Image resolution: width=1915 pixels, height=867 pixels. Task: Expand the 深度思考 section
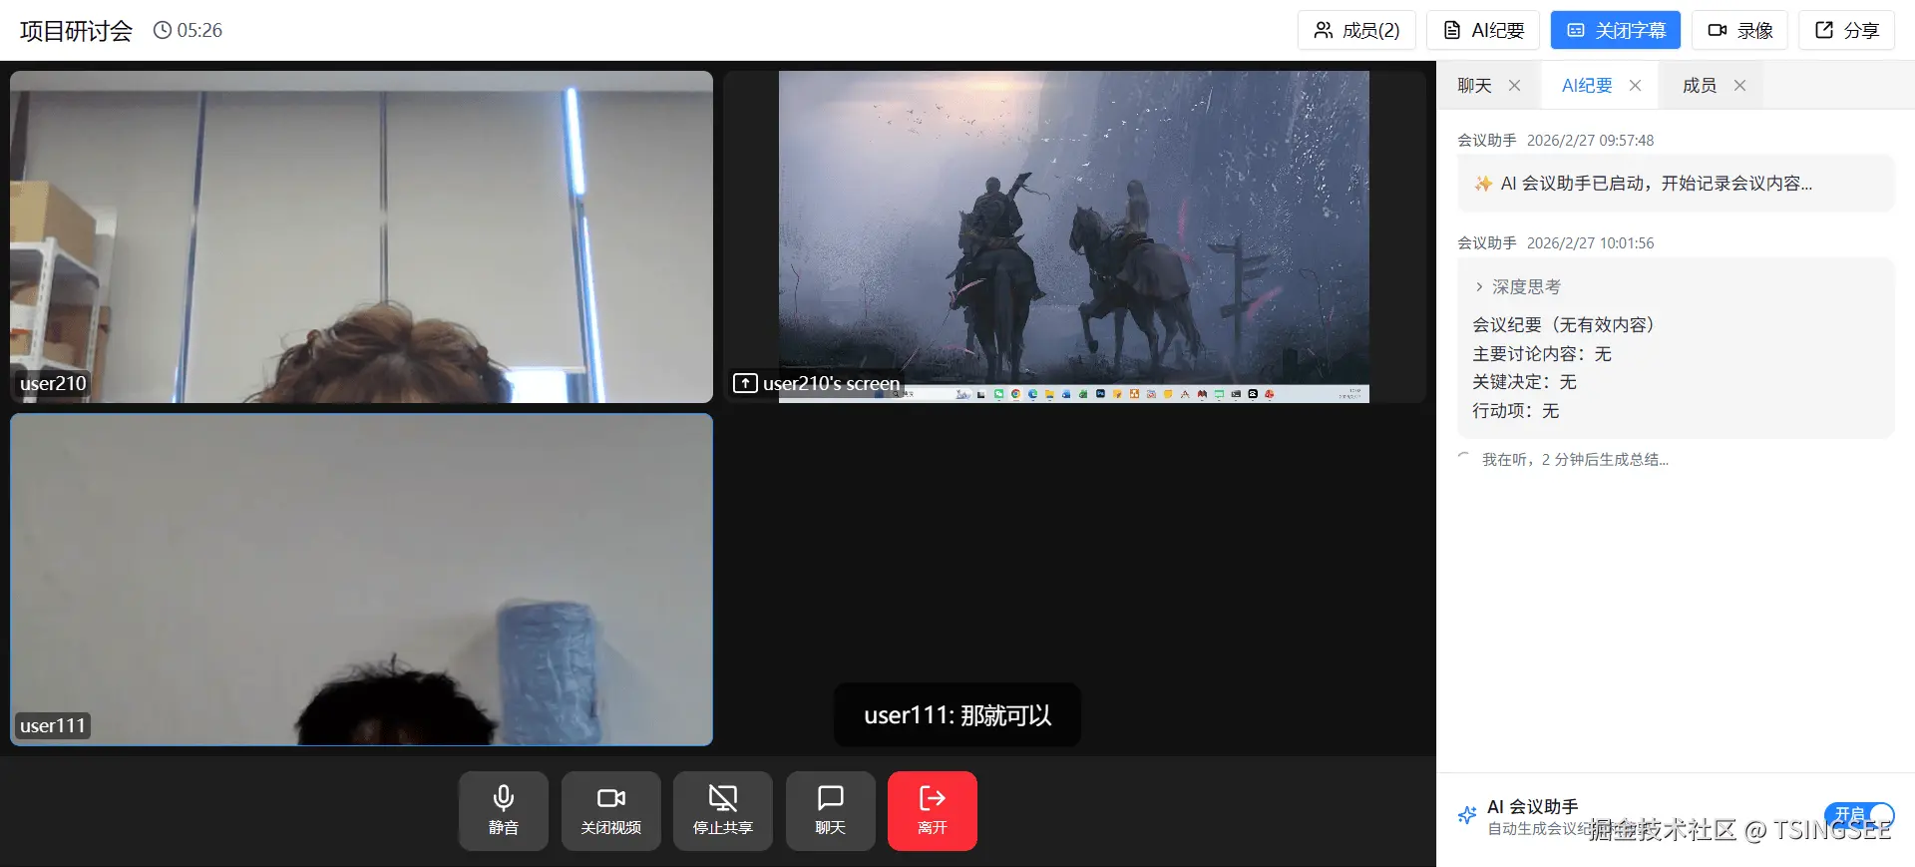(1517, 287)
